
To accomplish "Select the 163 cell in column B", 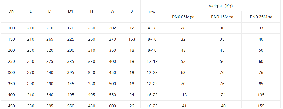I will [132, 39].
